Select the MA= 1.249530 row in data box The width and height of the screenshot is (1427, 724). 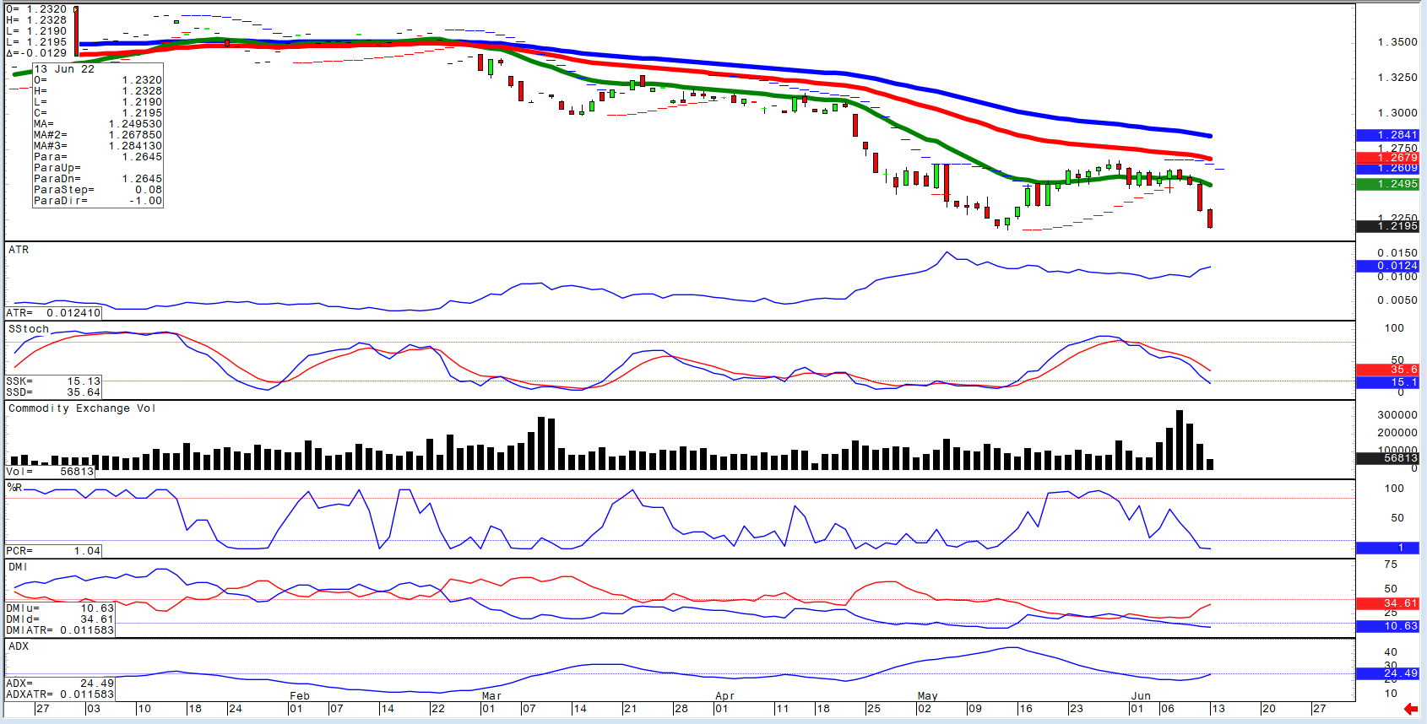(x=98, y=124)
